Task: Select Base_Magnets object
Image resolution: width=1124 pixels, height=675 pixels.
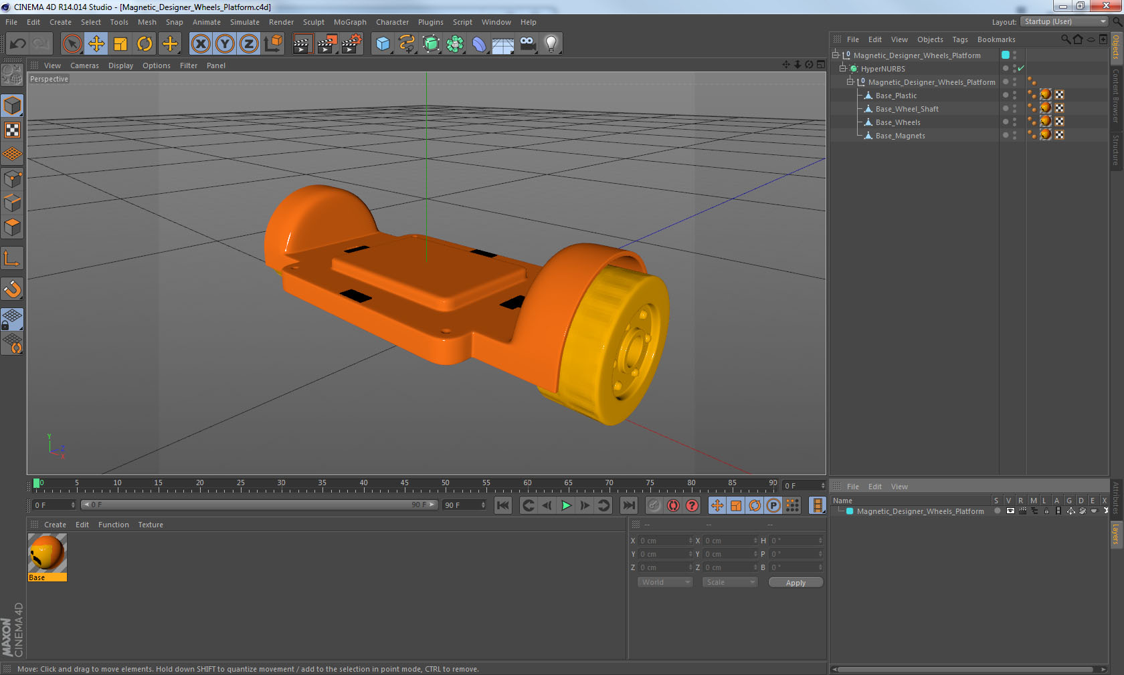Action: pyautogui.click(x=900, y=136)
